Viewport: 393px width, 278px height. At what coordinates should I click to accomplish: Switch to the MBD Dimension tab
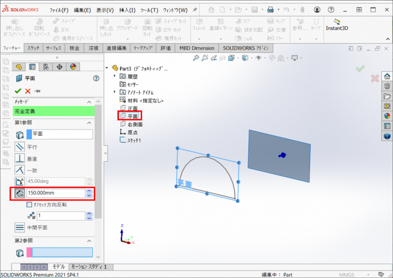tap(196, 48)
